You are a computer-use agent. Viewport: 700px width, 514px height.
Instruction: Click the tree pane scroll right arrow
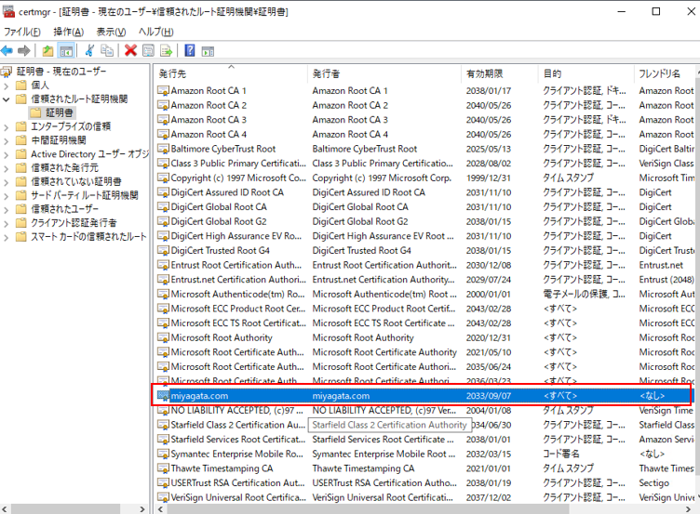click(x=142, y=509)
